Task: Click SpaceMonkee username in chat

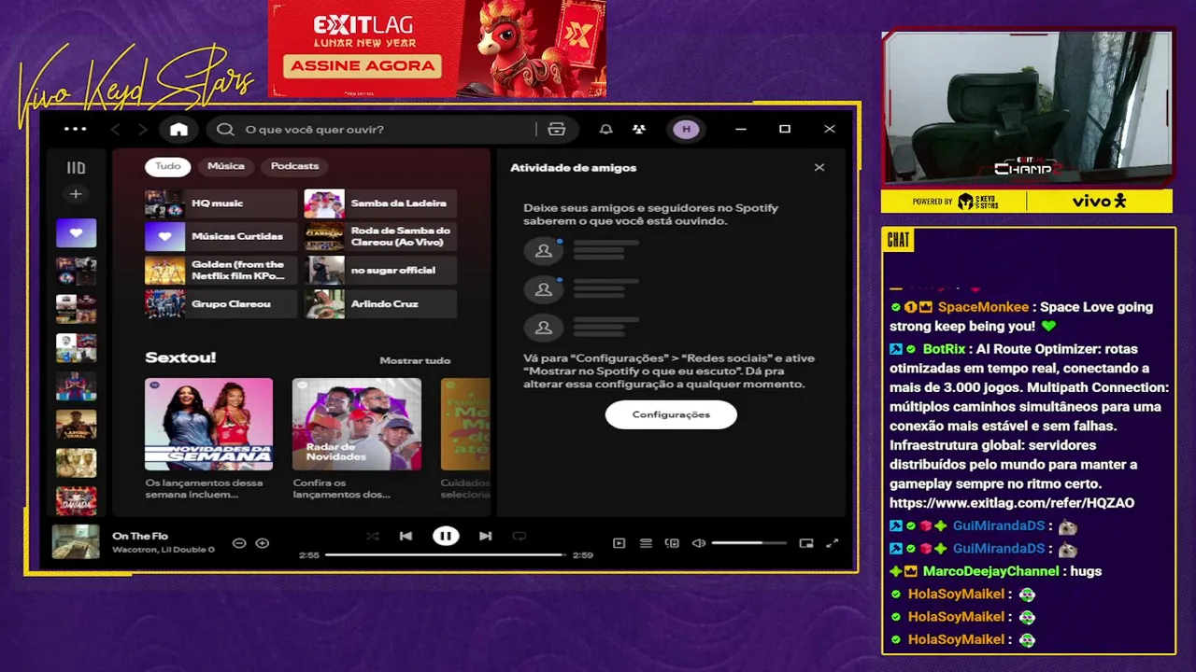Action: [x=983, y=307]
